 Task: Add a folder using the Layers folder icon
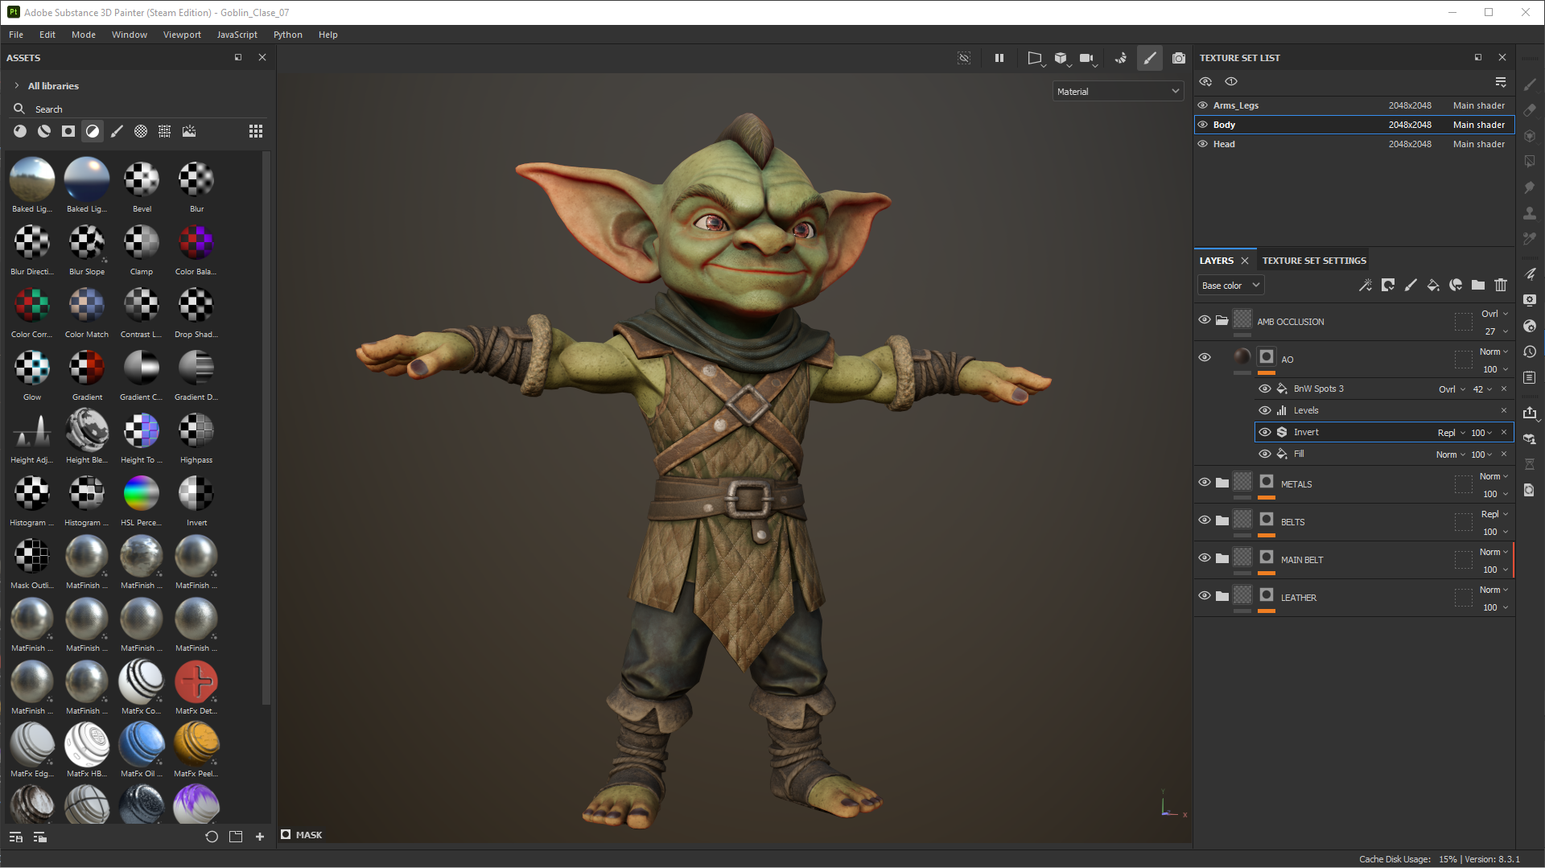coord(1477,285)
